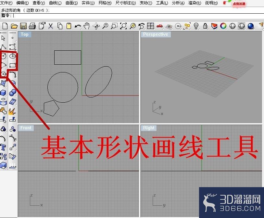Open 网格(M) menu

click(x=105, y=3)
